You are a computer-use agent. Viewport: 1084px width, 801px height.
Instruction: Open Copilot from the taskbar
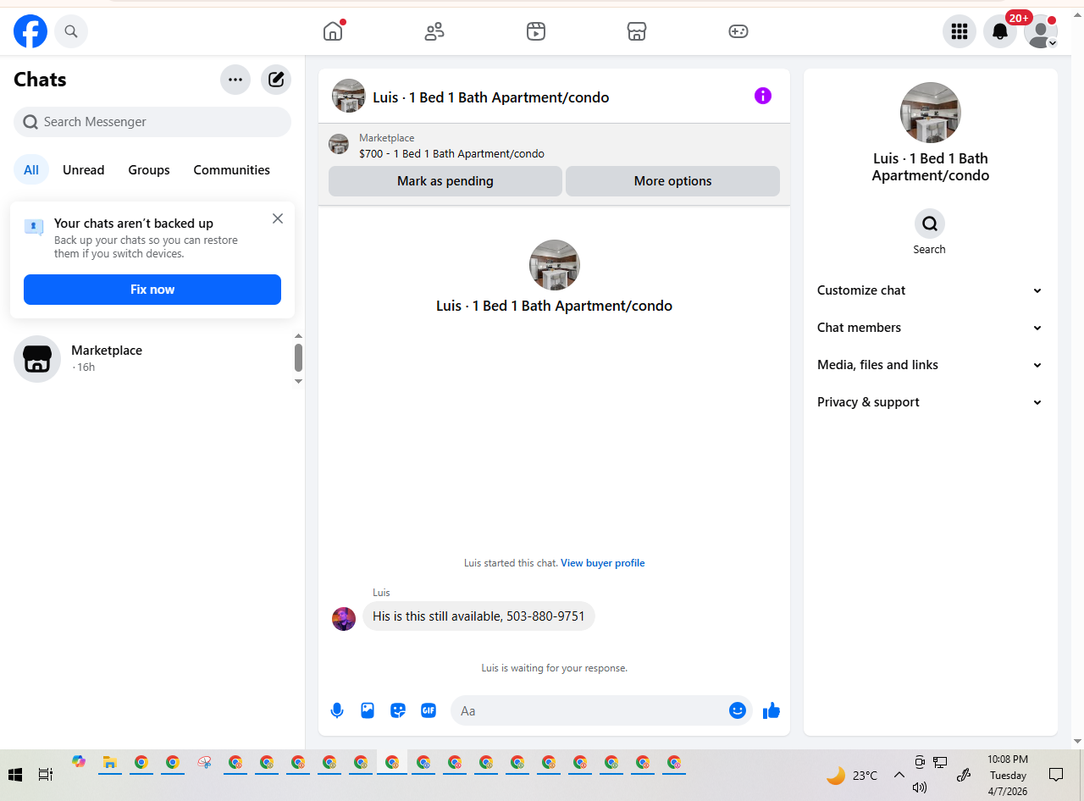[79, 762]
